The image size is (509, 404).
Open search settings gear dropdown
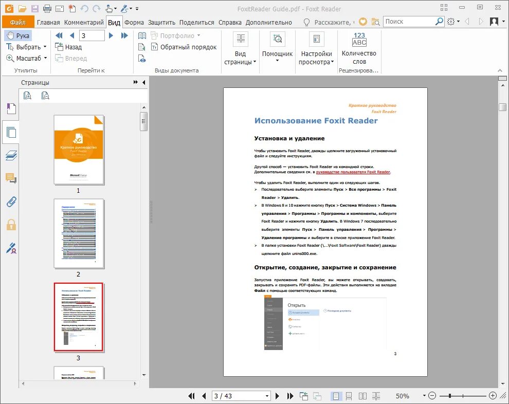coord(453,22)
